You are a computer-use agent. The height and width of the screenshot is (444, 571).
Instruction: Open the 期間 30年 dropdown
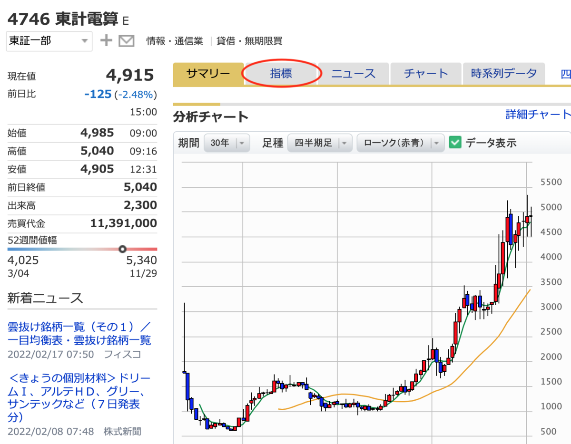tap(226, 143)
